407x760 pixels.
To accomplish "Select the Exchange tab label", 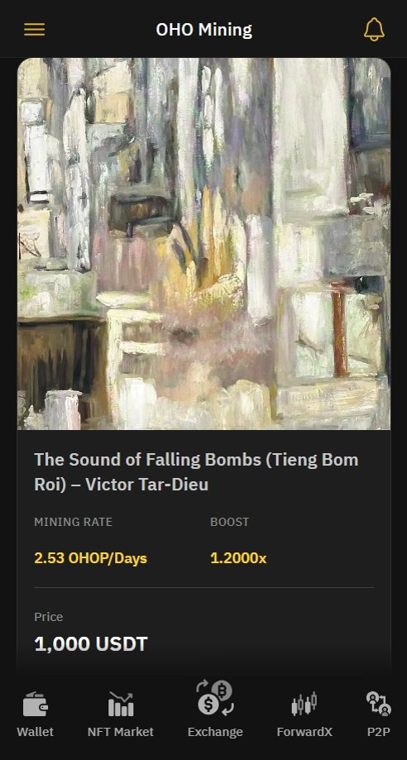I will coord(215,732).
